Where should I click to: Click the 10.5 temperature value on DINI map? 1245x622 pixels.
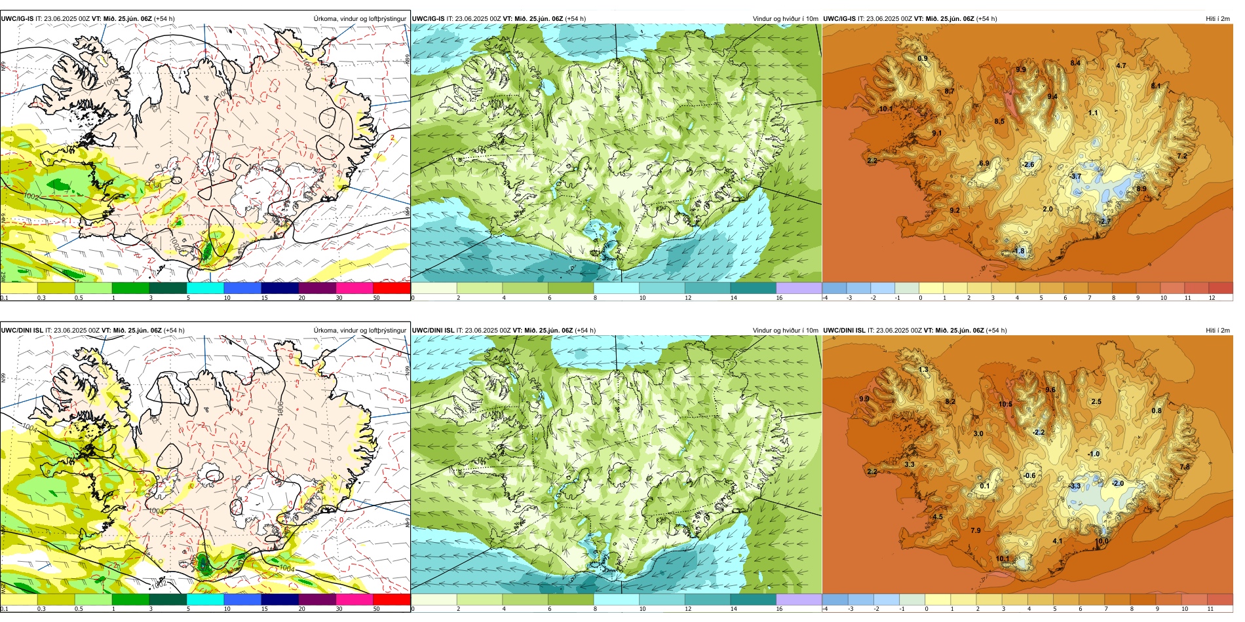pyautogui.click(x=1005, y=405)
